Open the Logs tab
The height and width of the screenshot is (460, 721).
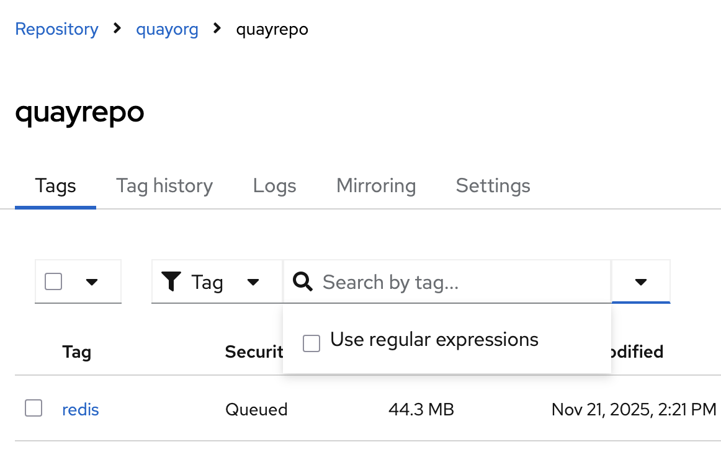coord(274,186)
